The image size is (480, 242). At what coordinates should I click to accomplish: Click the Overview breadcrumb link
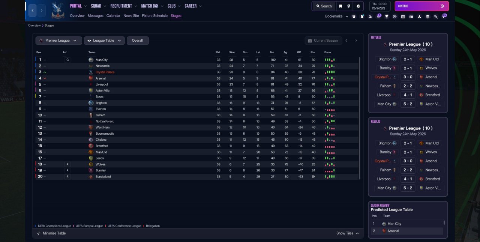click(x=34, y=26)
